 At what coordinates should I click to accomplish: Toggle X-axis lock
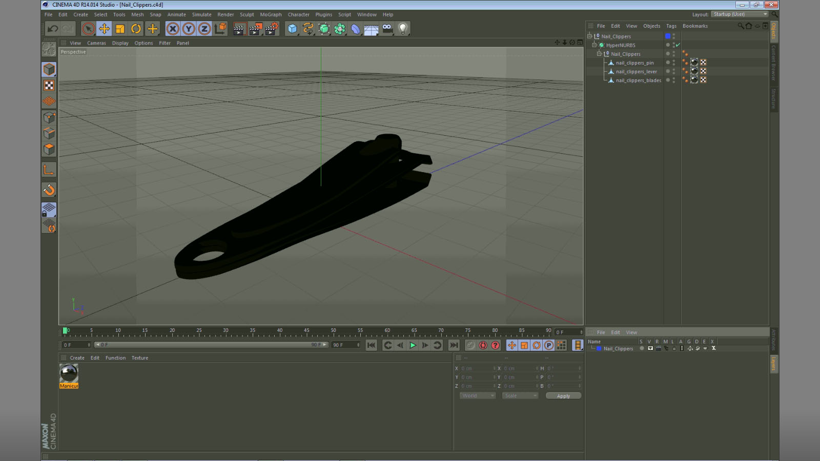[173, 29]
